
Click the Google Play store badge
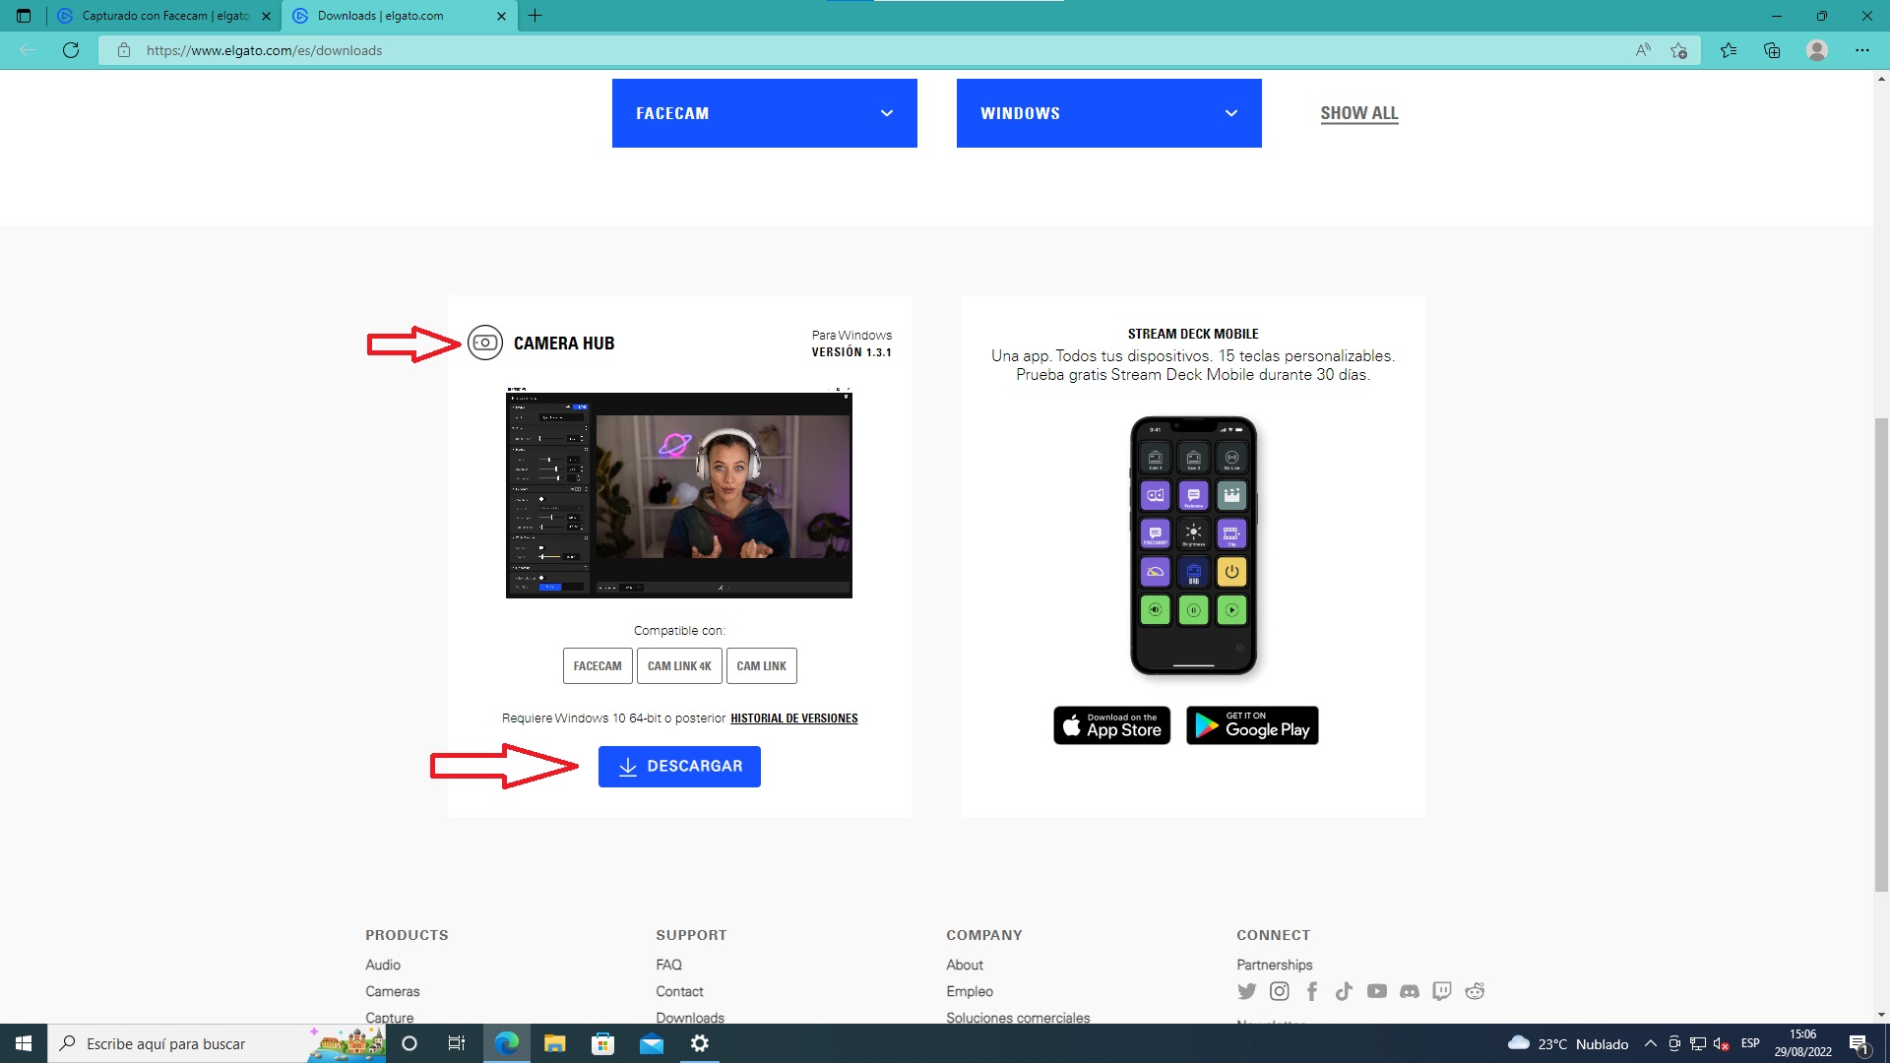pyautogui.click(x=1252, y=725)
